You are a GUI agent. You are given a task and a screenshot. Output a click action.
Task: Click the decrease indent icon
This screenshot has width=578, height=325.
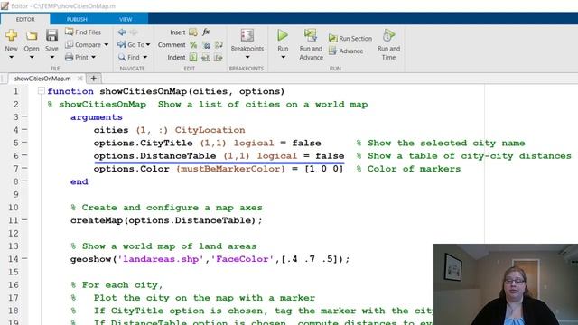click(219, 57)
